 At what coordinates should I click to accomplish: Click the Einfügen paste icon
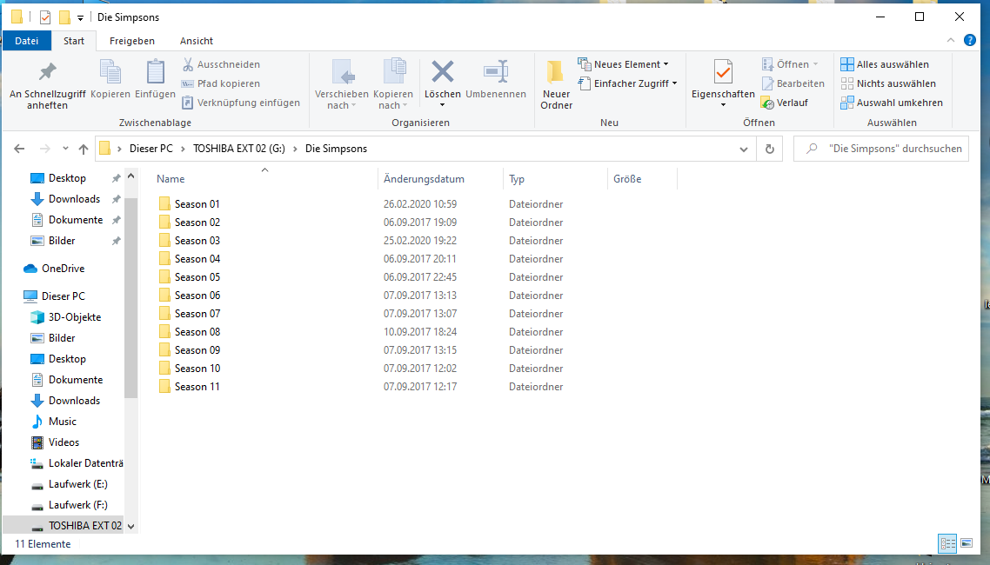[x=156, y=71]
